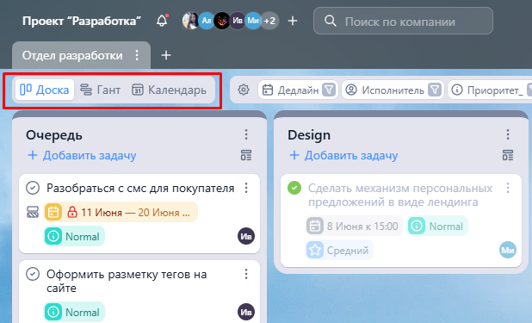
Task: Click 'Ив' assignee on 'Оформить разметку' card
Action: click(x=246, y=312)
